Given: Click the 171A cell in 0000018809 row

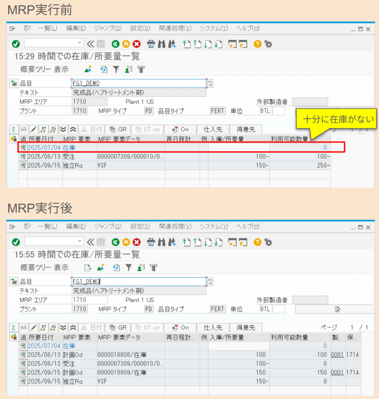Looking at the screenshot, I should point(352,373).
